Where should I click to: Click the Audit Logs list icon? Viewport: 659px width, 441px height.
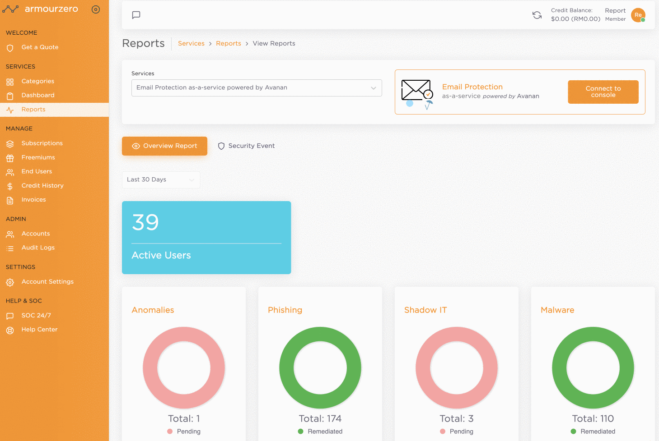tap(10, 248)
